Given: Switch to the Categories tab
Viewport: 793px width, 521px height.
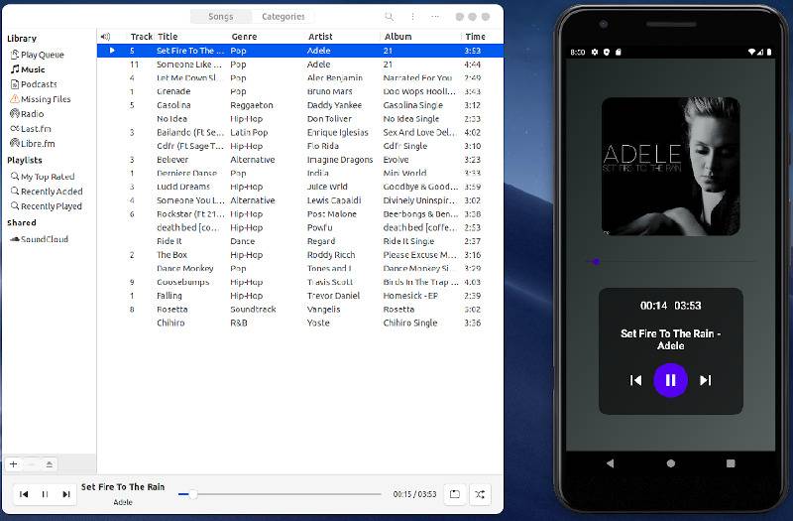Looking at the screenshot, I should click(283, 17).
